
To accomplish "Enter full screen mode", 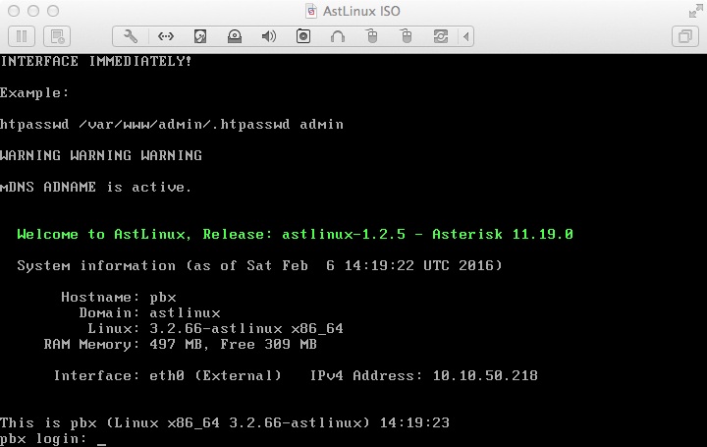I will click(695, 11).
